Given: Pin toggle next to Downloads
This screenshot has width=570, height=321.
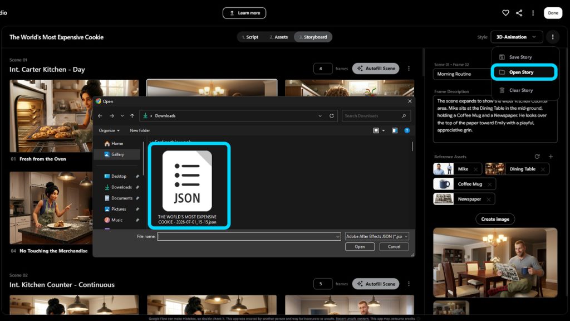Looking at the screenshot, I should pyautogui.click(x=137, y=187).
